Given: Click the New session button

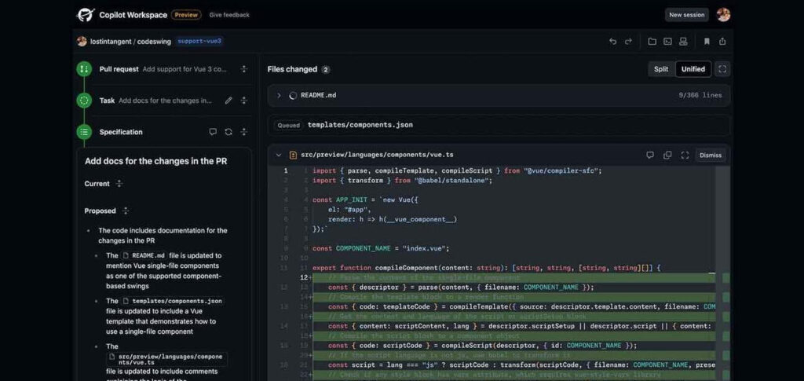Looking at the screenshot, I should click(x=686, y=15).
